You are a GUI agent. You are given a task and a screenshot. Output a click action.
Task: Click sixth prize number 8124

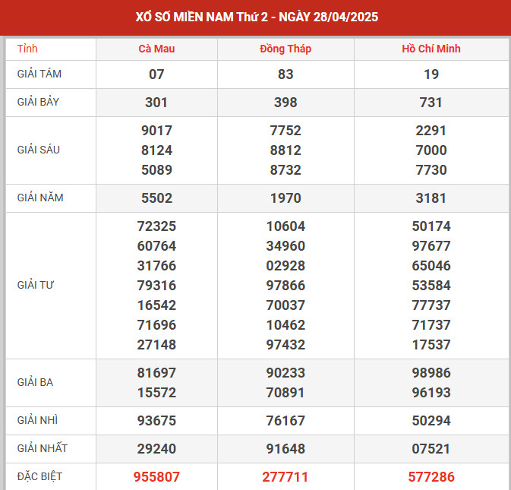(x=156, y=150)
